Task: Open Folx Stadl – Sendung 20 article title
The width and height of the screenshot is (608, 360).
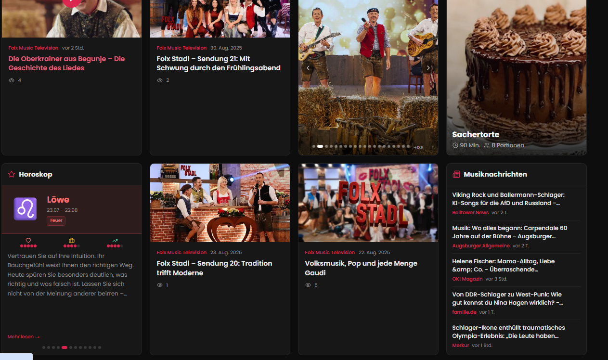Action: tap(214, 268)
